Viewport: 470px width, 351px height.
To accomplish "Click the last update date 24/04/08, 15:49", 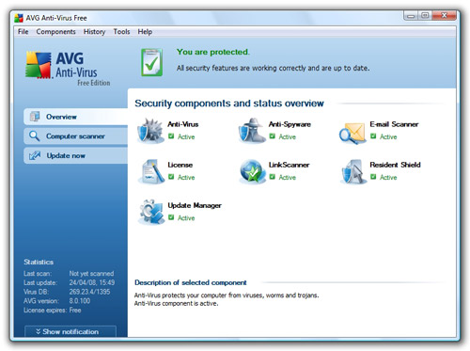I will [92, 282].
